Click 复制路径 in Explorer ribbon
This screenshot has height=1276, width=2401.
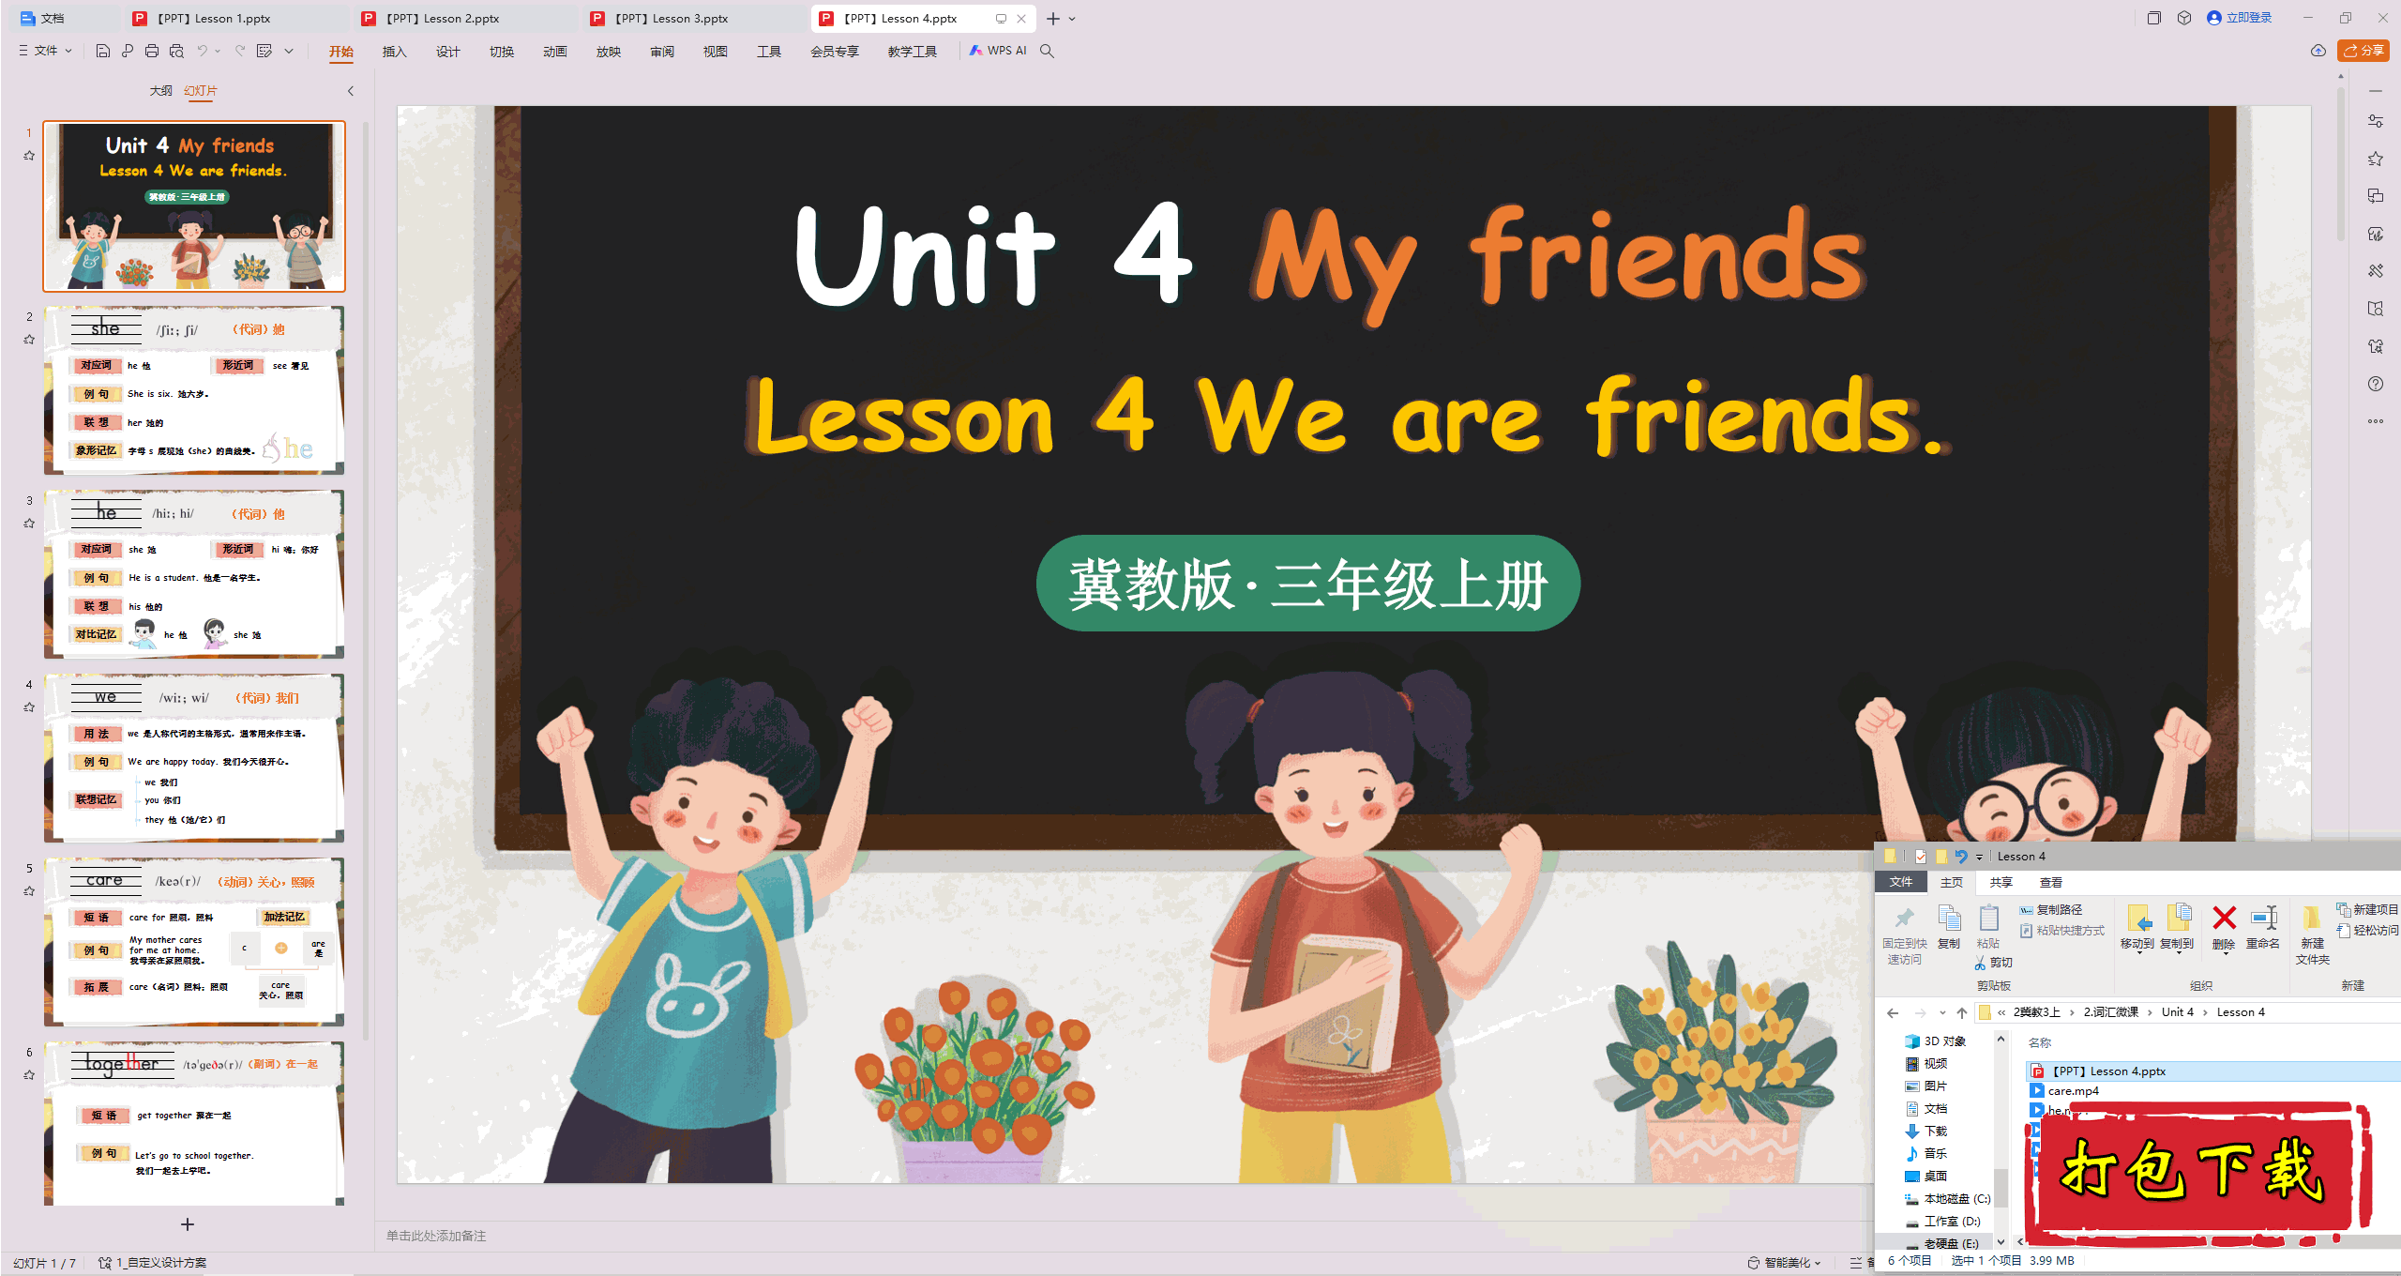(2050, 910)
